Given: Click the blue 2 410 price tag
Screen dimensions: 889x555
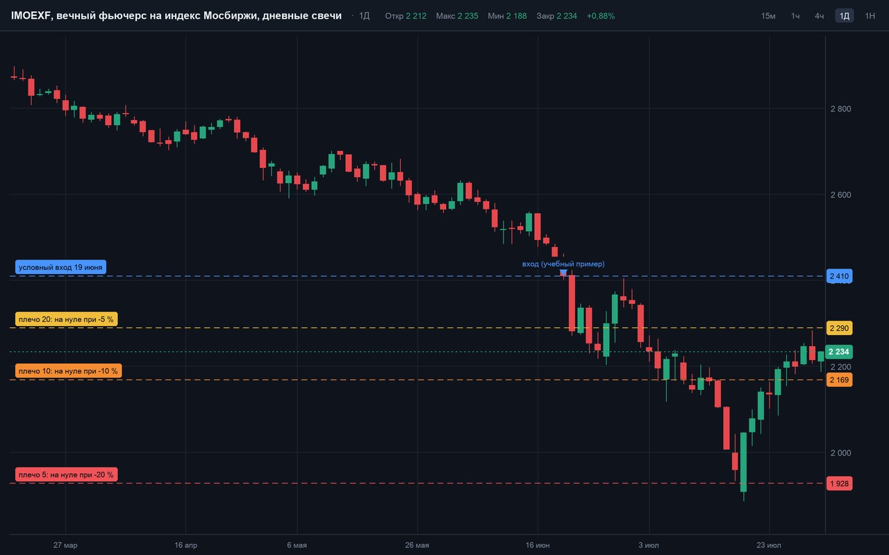Looking at the screenshot, I should pyautogui.click(x=839, y=276).
